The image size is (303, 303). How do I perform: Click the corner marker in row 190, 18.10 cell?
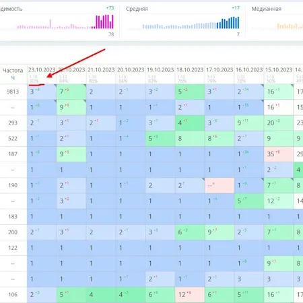[x=203, y=179]
